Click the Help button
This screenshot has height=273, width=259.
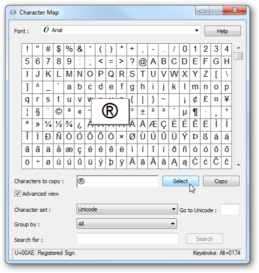pos(222,31)
